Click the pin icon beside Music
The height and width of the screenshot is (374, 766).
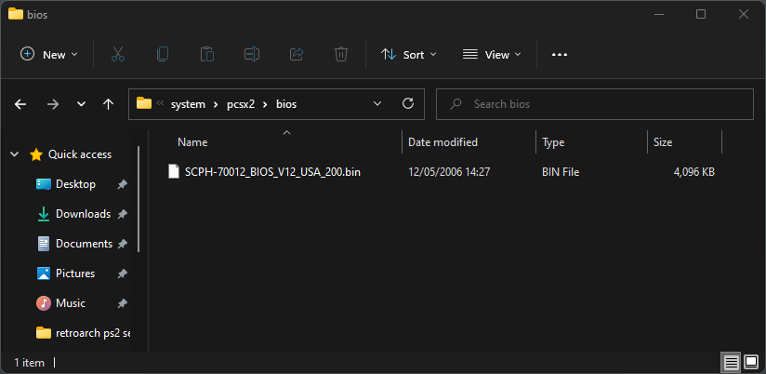tap(122, 303)
